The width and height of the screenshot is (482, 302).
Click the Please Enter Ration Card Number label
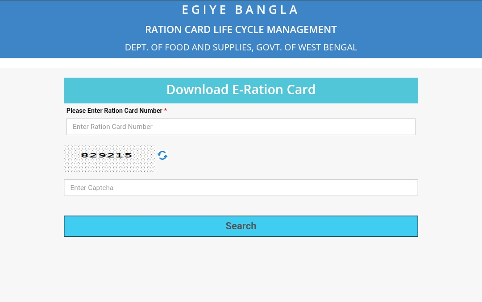[114, 111]
